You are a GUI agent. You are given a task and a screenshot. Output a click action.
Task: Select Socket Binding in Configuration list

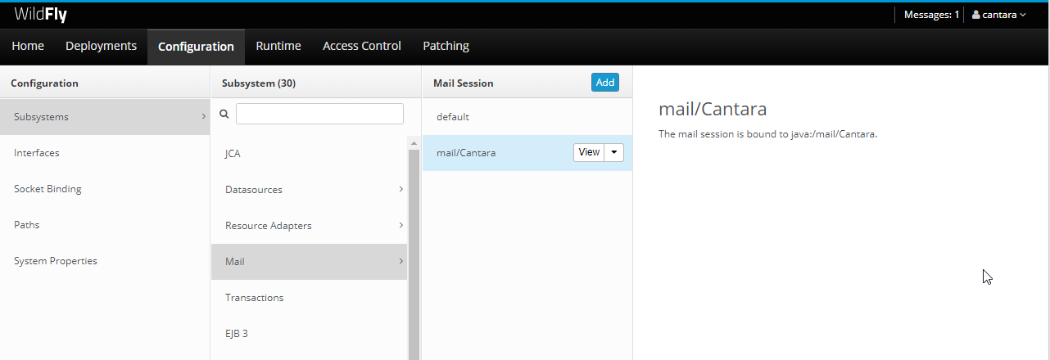coord(48,189)
